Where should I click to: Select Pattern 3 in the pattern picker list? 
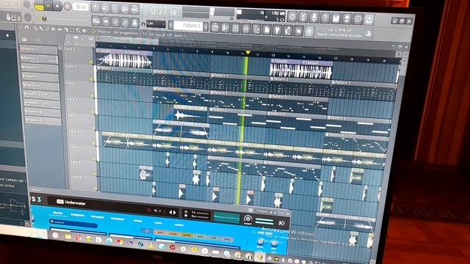click(x=40, y=67)
